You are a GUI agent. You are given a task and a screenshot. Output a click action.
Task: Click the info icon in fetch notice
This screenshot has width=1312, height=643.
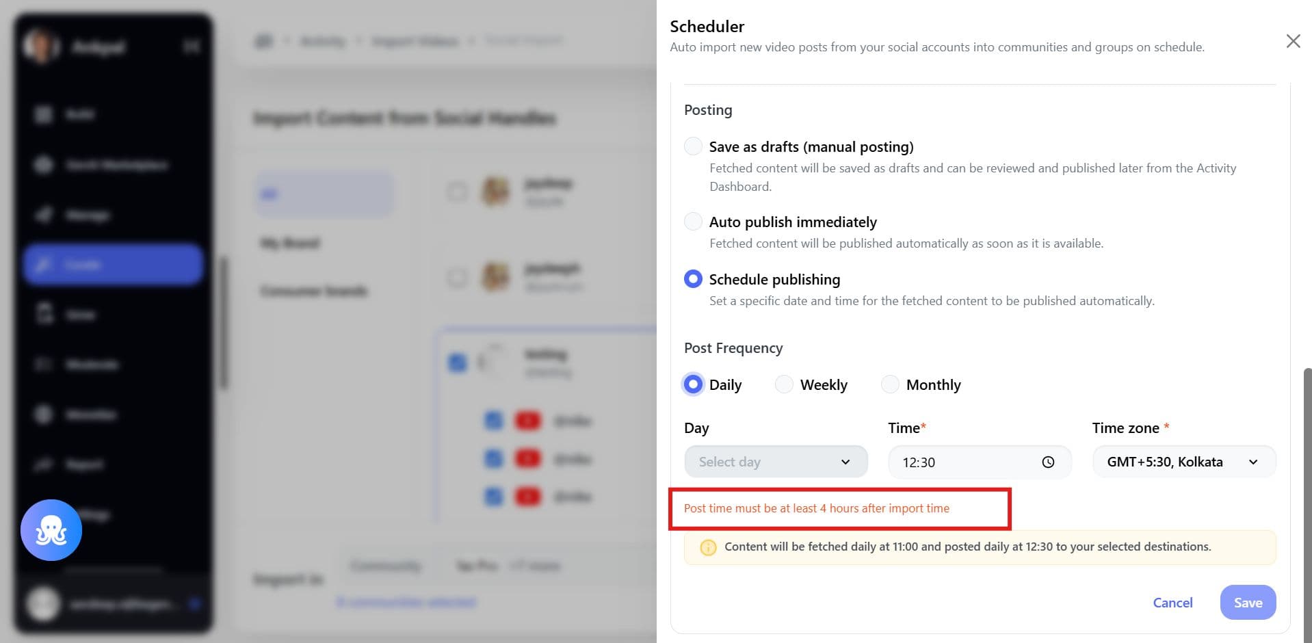tap(708, 547)
